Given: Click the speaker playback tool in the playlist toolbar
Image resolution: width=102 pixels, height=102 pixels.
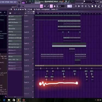Looking at the screenshot, I should coord(31,9).
